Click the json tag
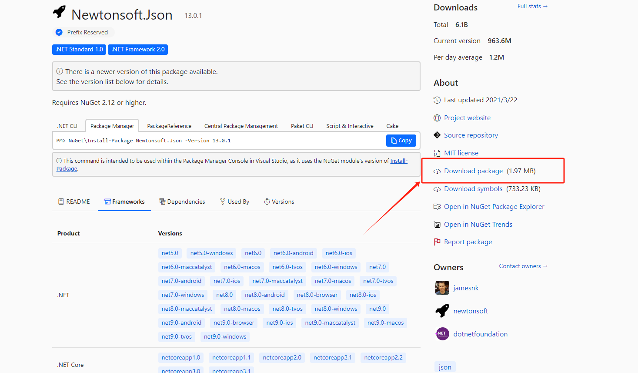This screenshot has height=373, width=638. (x=444, y=367)
